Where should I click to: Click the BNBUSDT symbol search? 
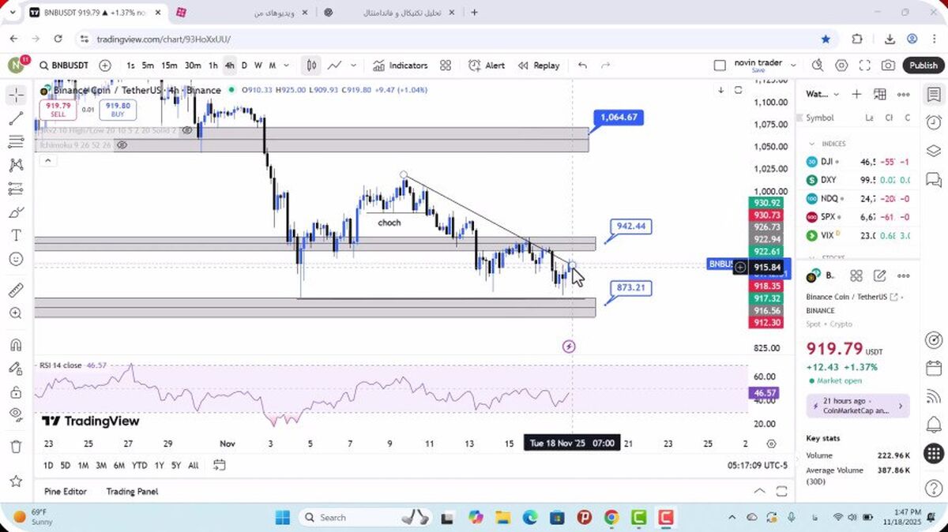(63, 66)
